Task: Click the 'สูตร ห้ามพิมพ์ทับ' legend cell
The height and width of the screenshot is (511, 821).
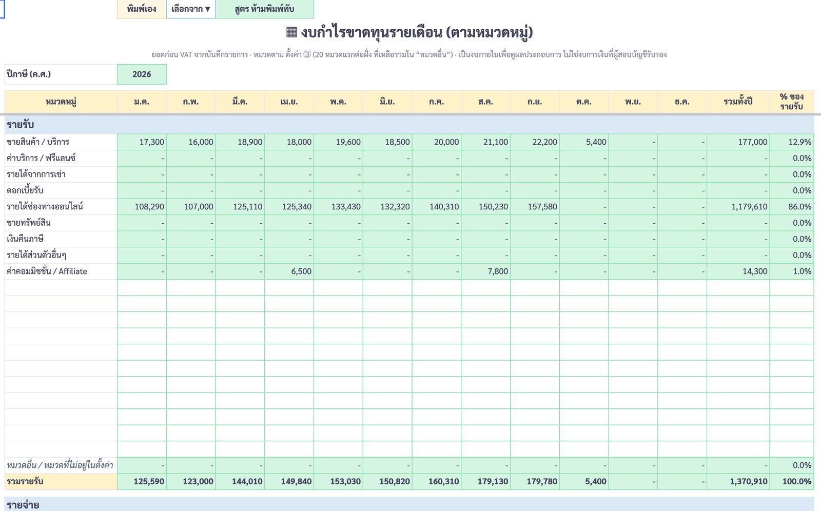Action: 264,9
